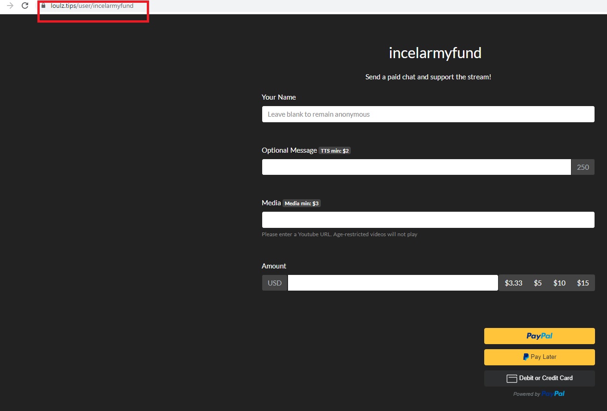Click the Amount field label
This screenshot has width=607, height=411.
coord(274,266)
